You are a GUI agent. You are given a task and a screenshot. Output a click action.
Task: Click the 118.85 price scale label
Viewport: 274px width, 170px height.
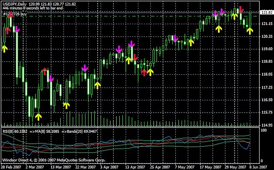(267, 62)
